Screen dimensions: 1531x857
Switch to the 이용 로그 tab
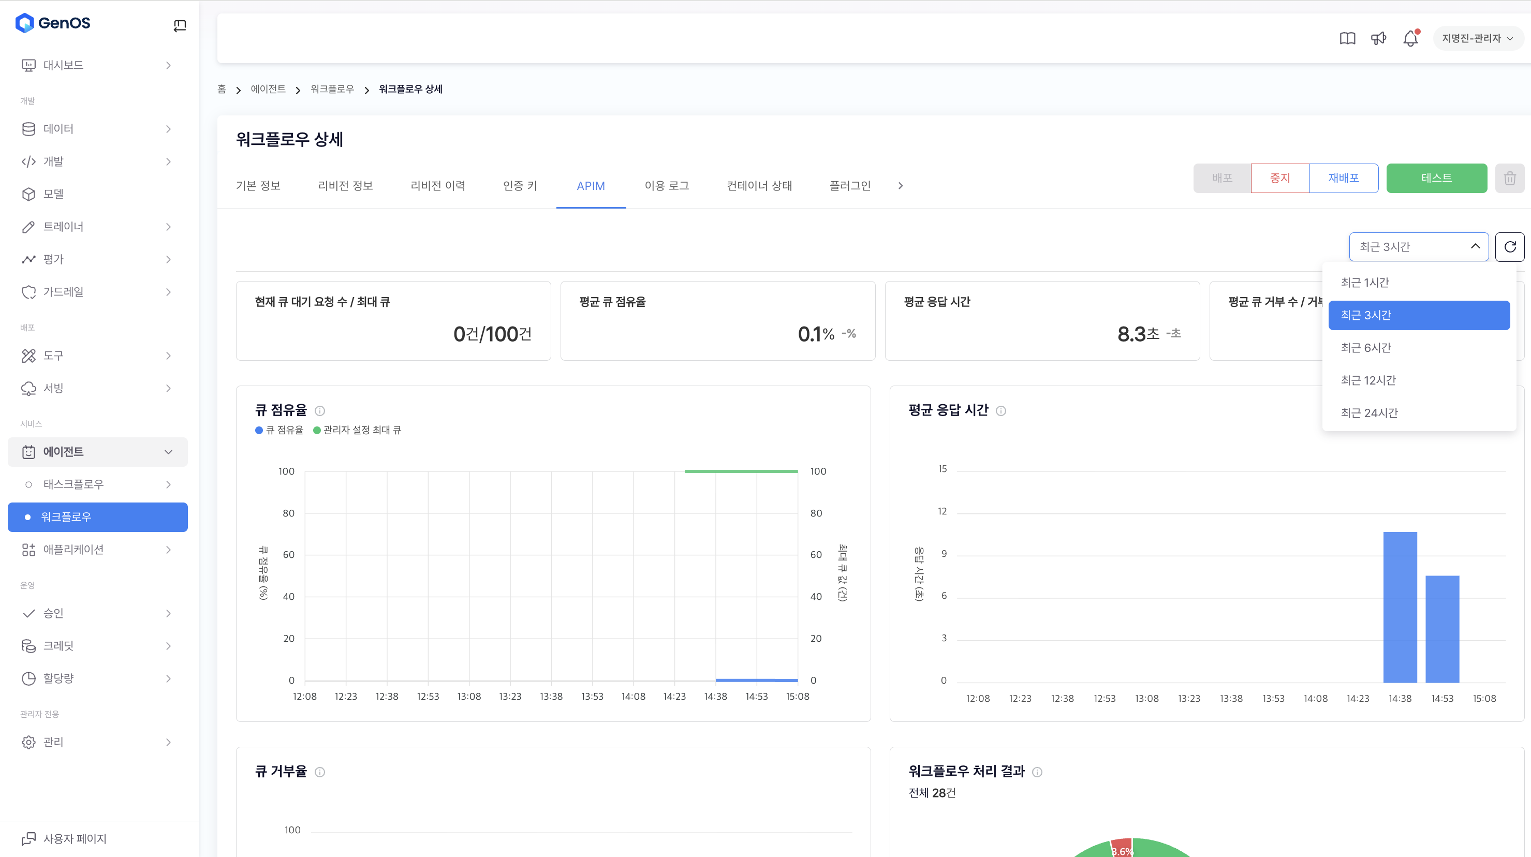pos(667,186)
